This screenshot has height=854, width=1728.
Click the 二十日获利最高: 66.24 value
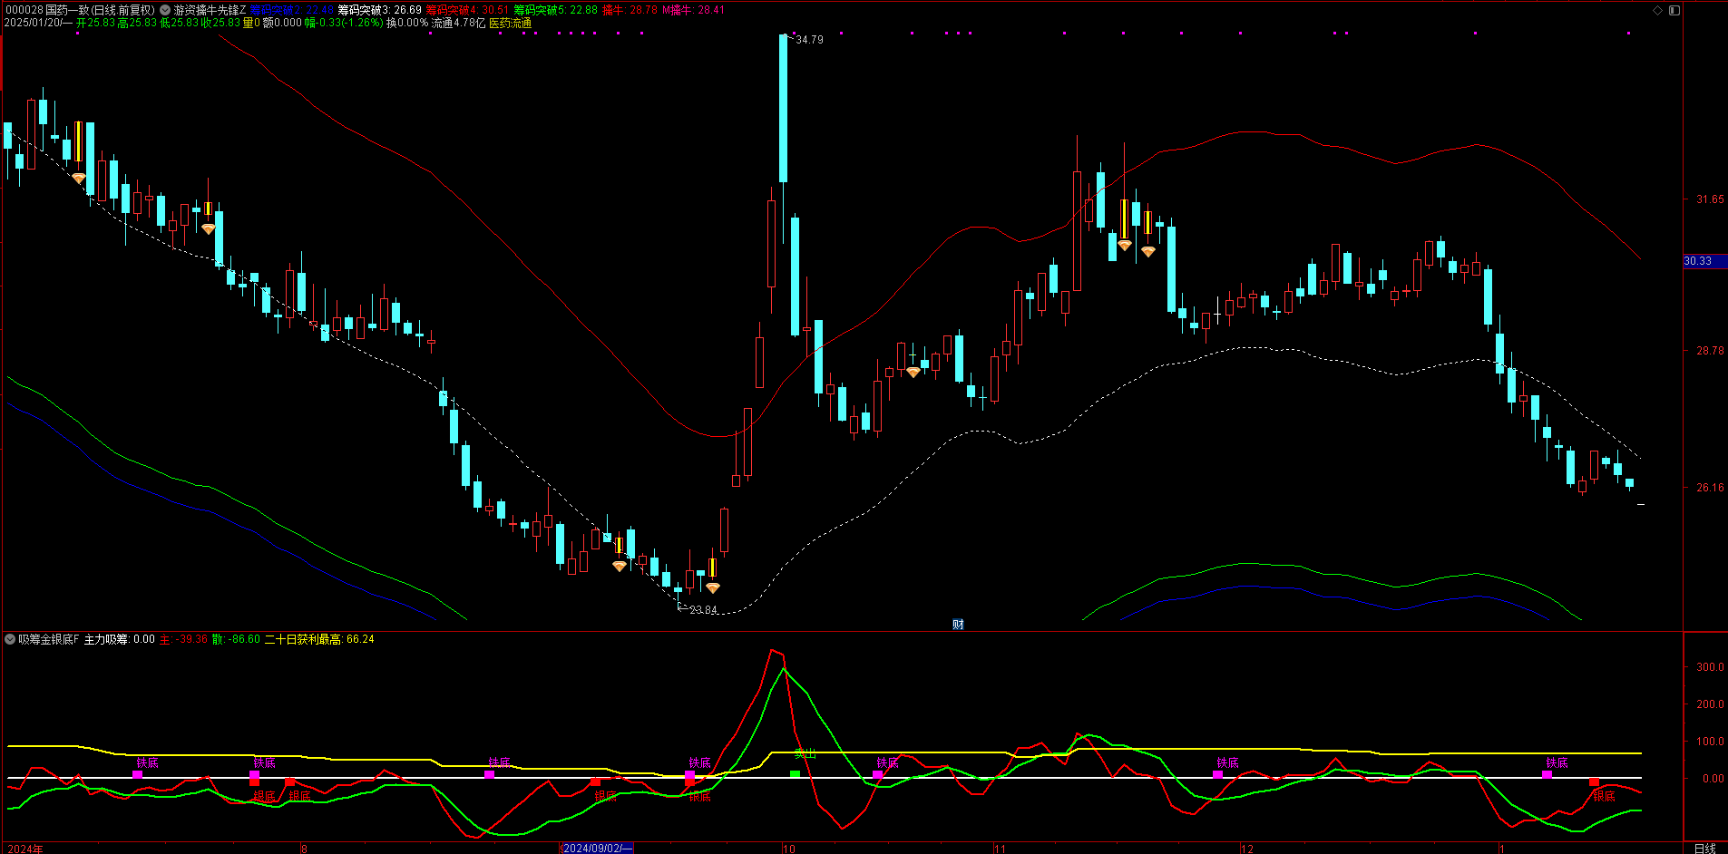tap(319, 639)
